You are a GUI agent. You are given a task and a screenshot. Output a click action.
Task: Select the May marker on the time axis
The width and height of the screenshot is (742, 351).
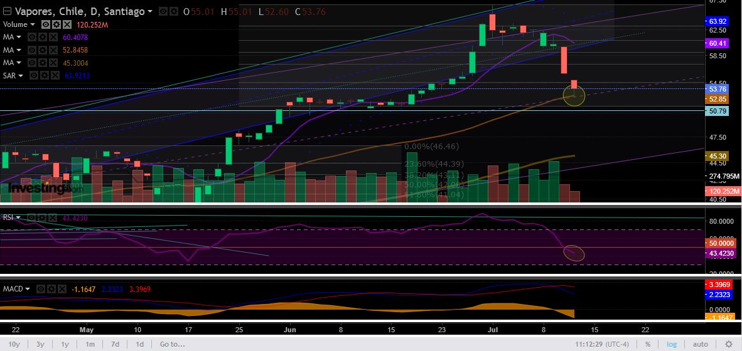tap(87, 329)
